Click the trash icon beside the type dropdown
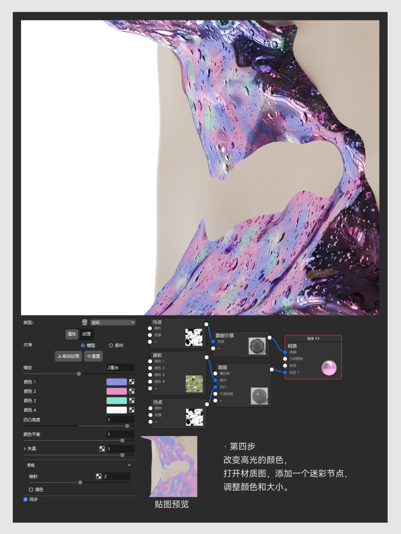401x534 pixels. (85, 322)
